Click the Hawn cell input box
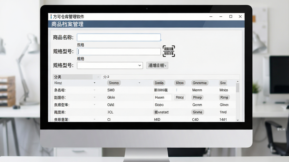The width and height of the screenshot is (289, 162). (x=163, y=97)
